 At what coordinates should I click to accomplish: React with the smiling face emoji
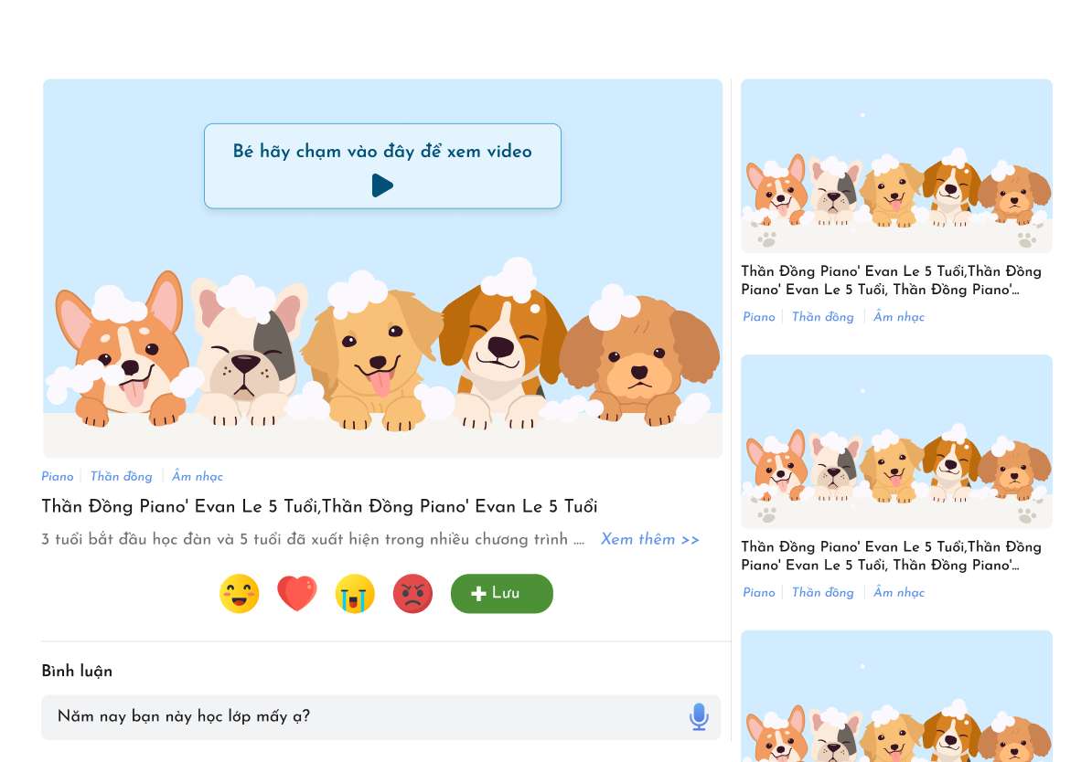[x=240, y=594]
